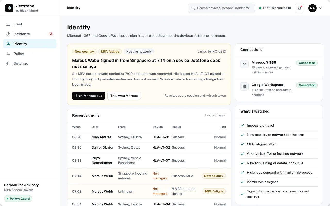
Task: Open notifications bell
Action: click(x=300, y=8)
